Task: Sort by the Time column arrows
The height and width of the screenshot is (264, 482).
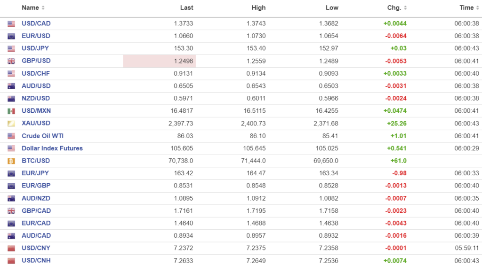Action: click(478, 8)
